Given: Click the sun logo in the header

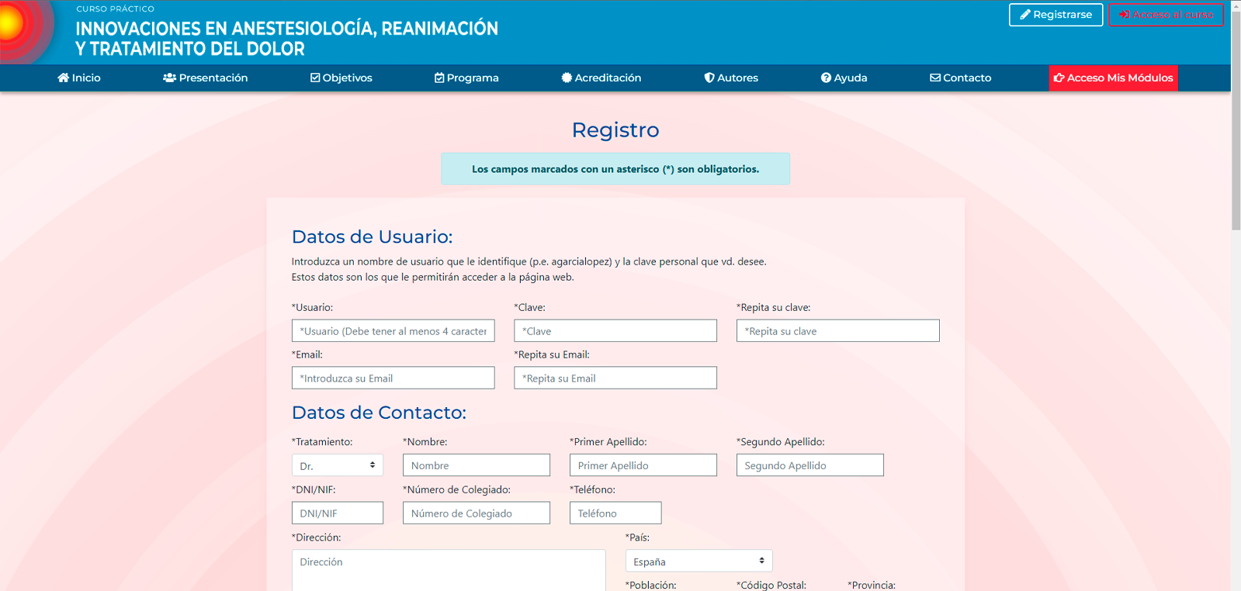Looking at the screenshot, I should click(26, 30).
